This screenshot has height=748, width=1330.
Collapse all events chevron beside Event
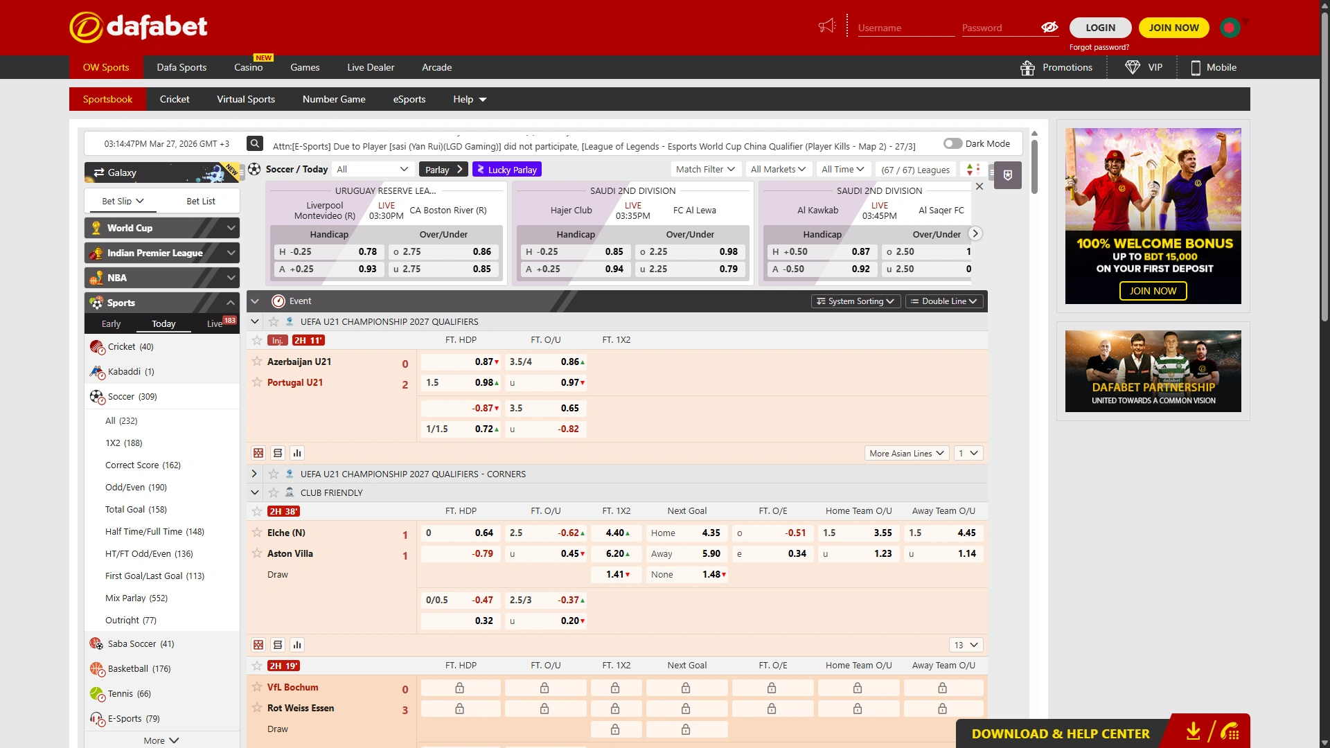coord(255,301)
